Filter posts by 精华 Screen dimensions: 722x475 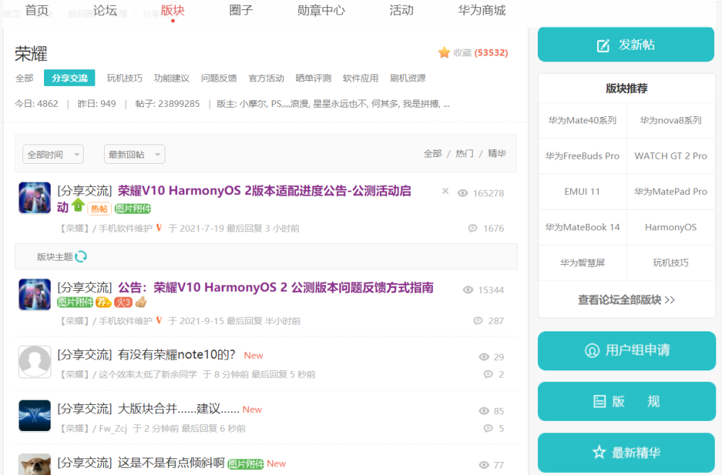(x=497, y=154)
